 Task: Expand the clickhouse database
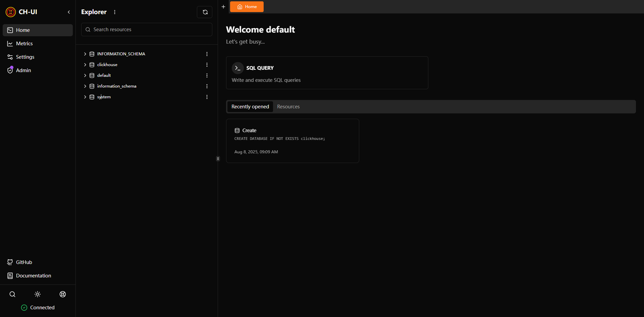point(85,65)
